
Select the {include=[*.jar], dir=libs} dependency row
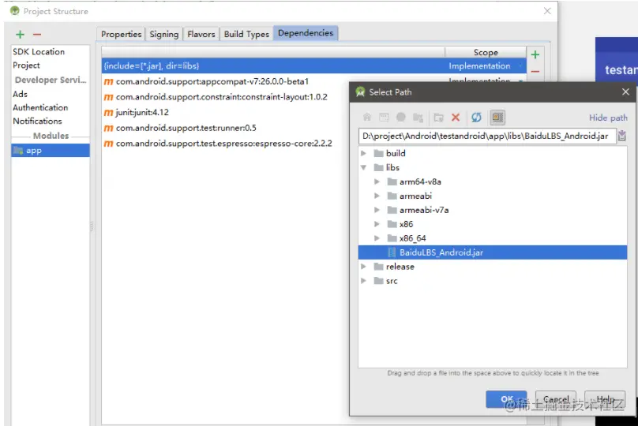click(x=313, y=65)
